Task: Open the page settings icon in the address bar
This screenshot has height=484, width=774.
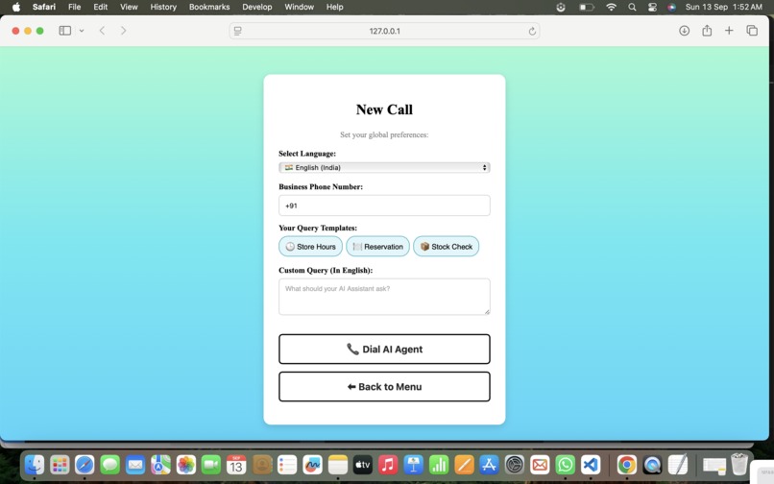Action: click(238, 31)
